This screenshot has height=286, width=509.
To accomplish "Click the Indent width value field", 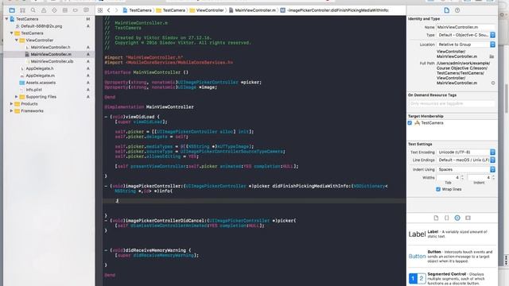I will point(479,178).
